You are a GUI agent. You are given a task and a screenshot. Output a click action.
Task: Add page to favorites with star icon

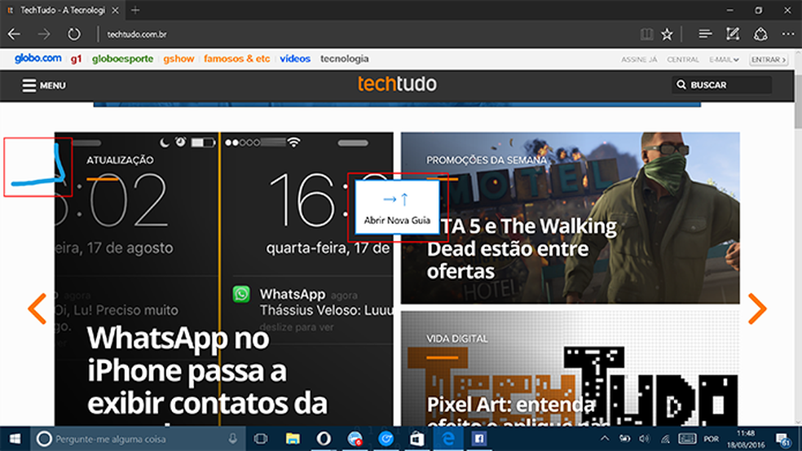pyautogui.click(x=667, y=34)
